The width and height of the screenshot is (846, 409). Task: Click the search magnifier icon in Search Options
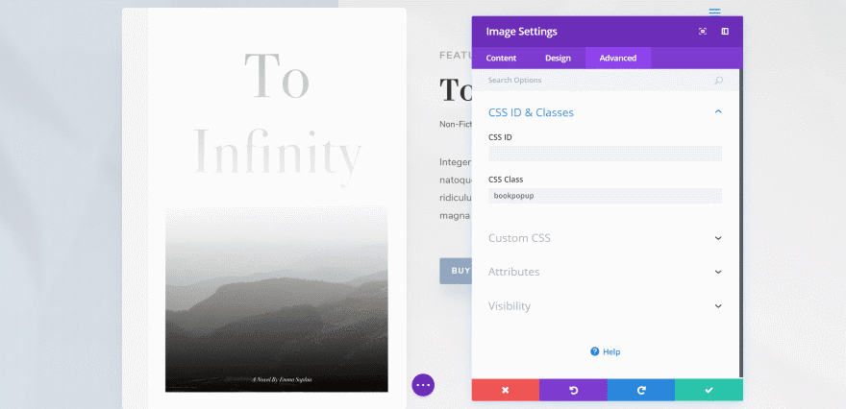(718, 81)
